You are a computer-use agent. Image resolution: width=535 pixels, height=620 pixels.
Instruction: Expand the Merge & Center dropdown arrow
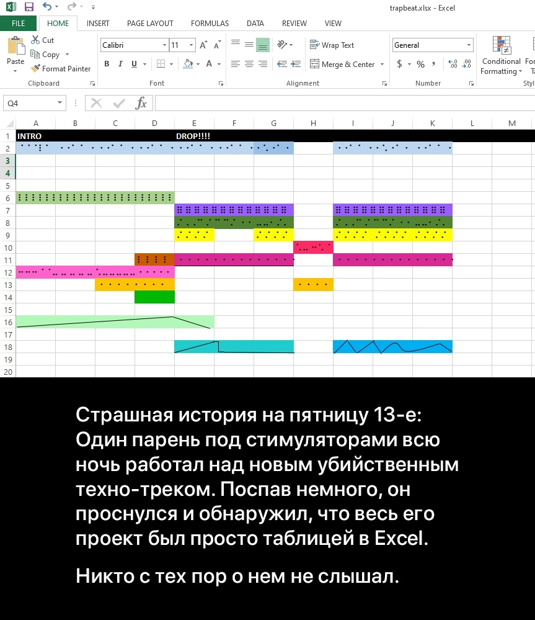tap(382, 64)
